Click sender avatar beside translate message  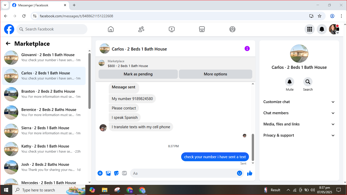103,128
